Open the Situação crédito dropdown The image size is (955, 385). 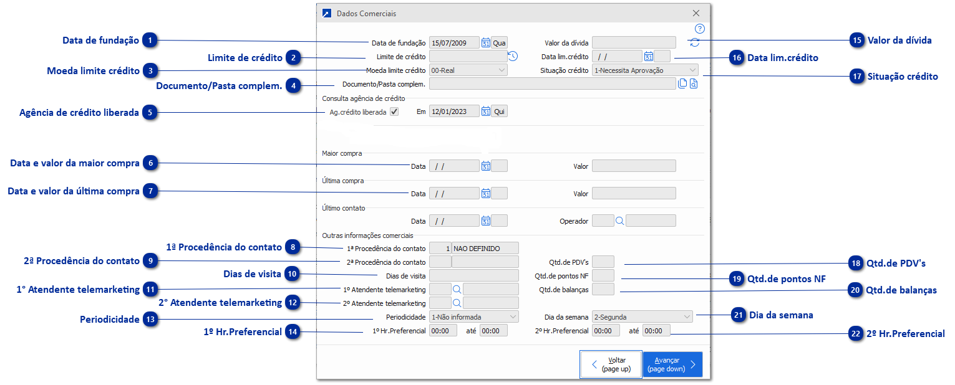tap(692, 70)
